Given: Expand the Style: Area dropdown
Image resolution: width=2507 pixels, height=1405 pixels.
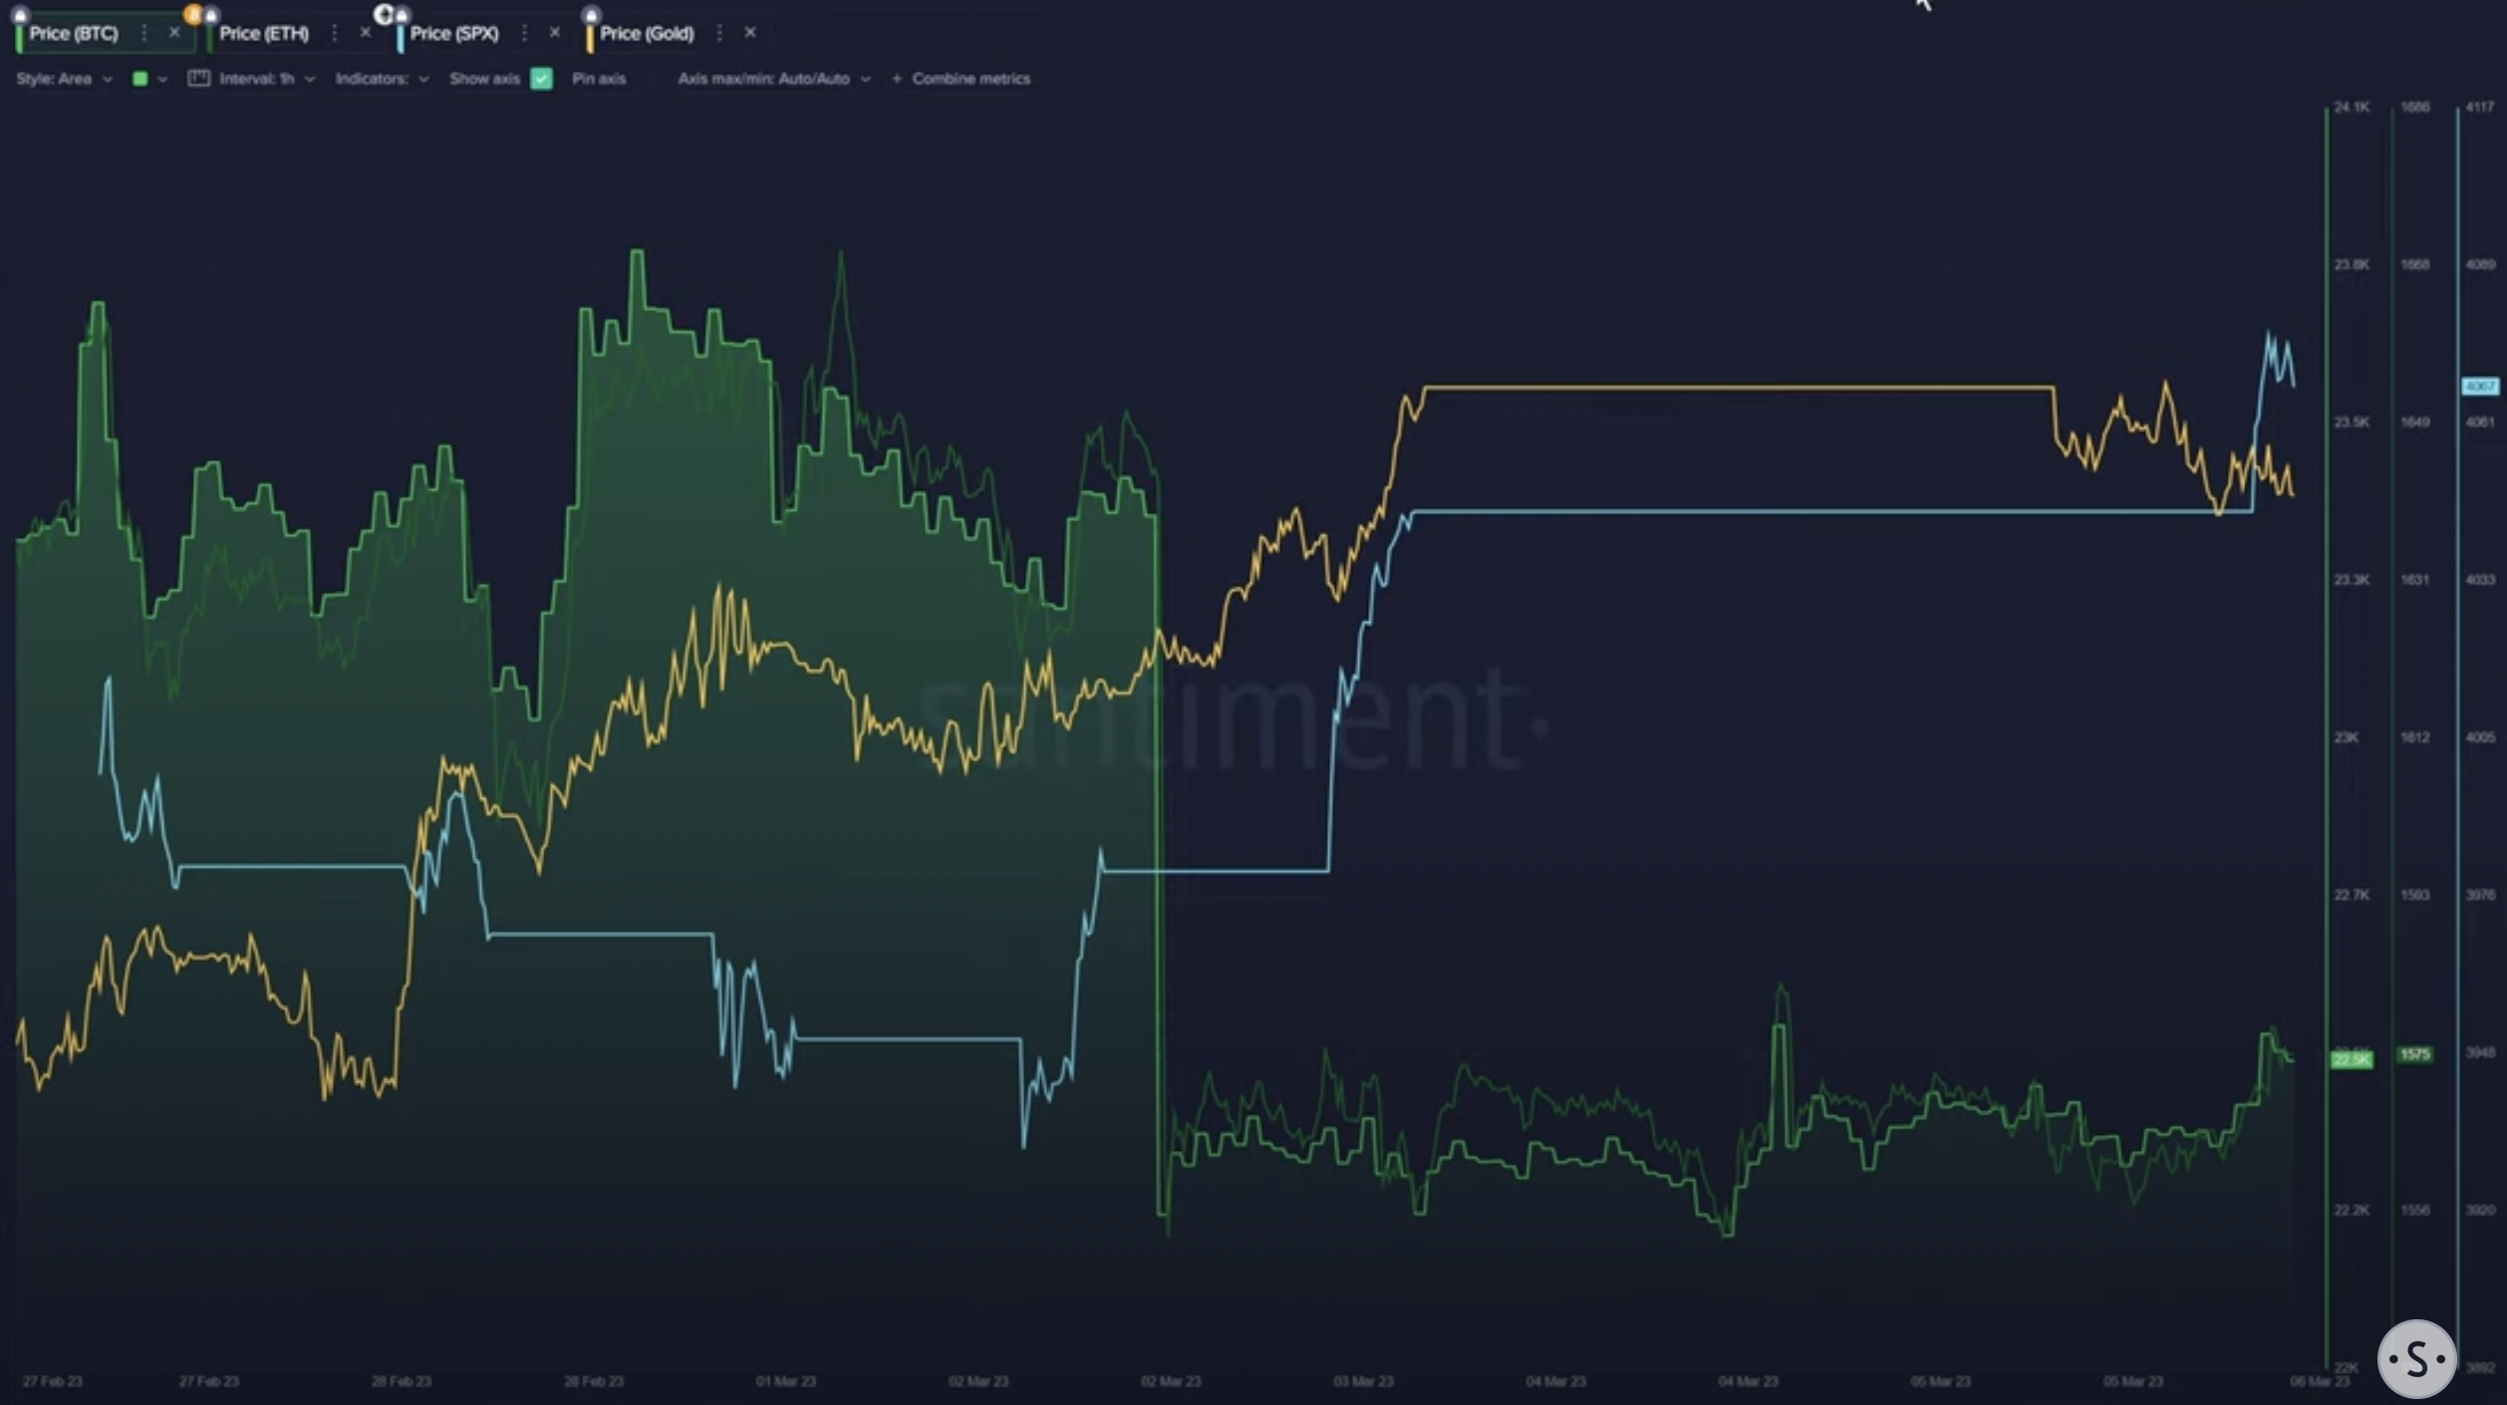Looking at the screenshot, I should pyautogui.click(x=65, y=79).
